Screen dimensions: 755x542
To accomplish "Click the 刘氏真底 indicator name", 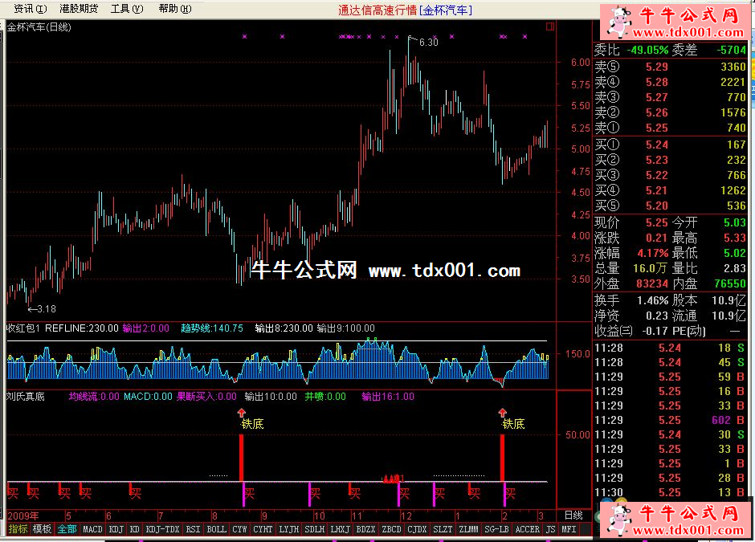I will [x=26, y=397].
